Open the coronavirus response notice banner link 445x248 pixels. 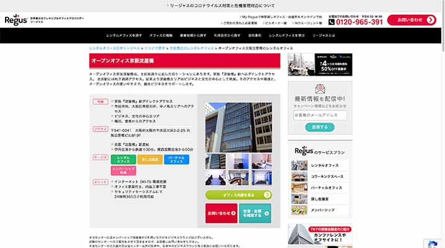220,6
